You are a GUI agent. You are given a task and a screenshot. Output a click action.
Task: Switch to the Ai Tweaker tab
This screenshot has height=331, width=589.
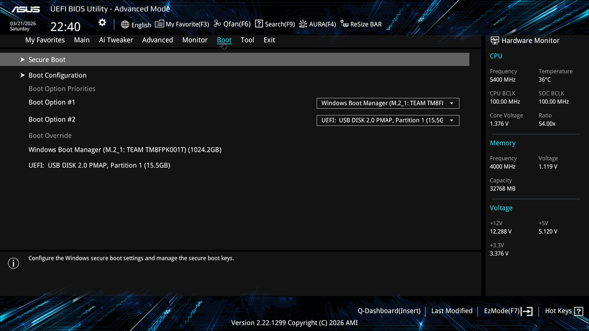115,40
